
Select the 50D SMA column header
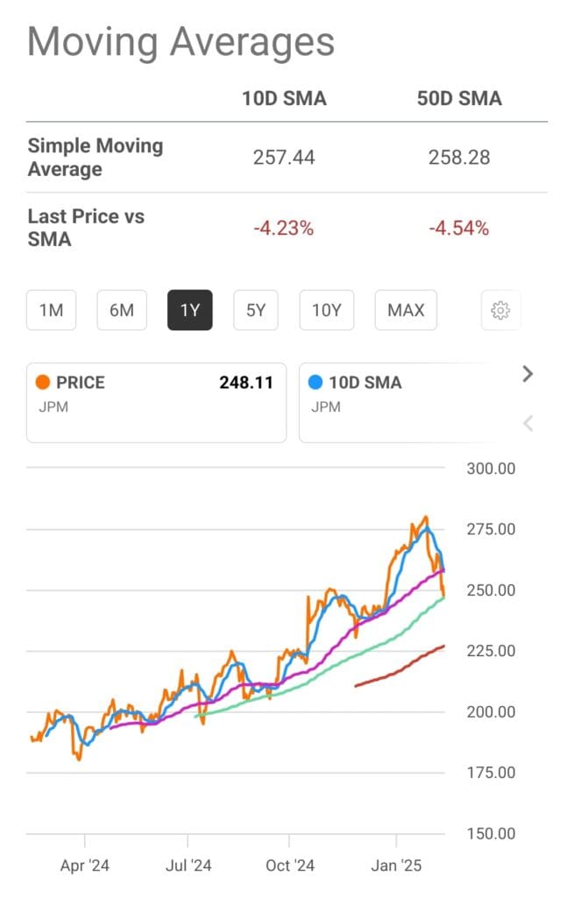click(x=457, y=98)
